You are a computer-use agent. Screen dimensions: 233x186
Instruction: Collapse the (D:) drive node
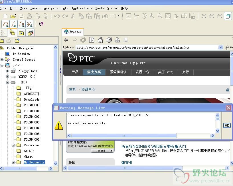(x=8, y=82)
